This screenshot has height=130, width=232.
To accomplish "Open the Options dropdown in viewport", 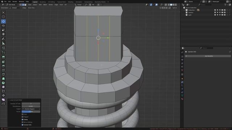I will point(175,8).
